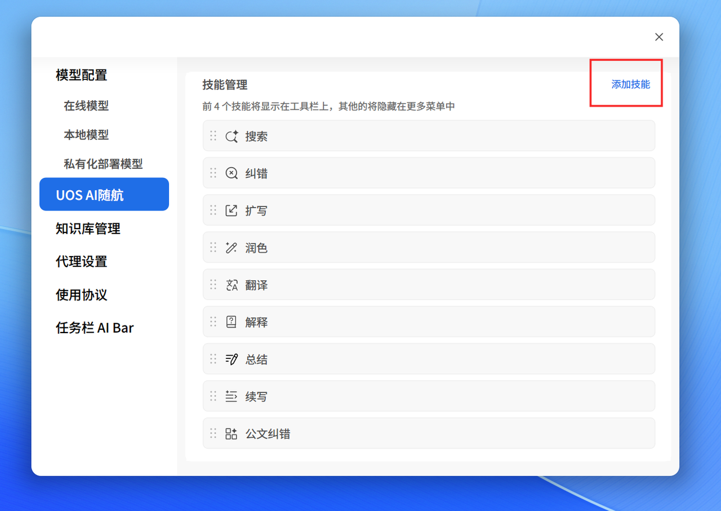Open 任务栏 AI Bar settings
Screen dimensions: 721x511
[x=95, y=328]
